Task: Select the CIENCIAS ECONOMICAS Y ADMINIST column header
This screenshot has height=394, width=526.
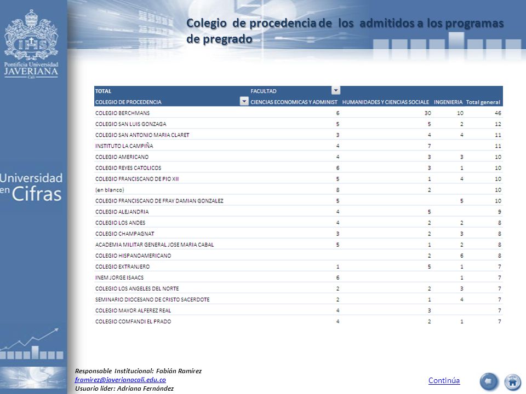Action: [x=294, y=102]
